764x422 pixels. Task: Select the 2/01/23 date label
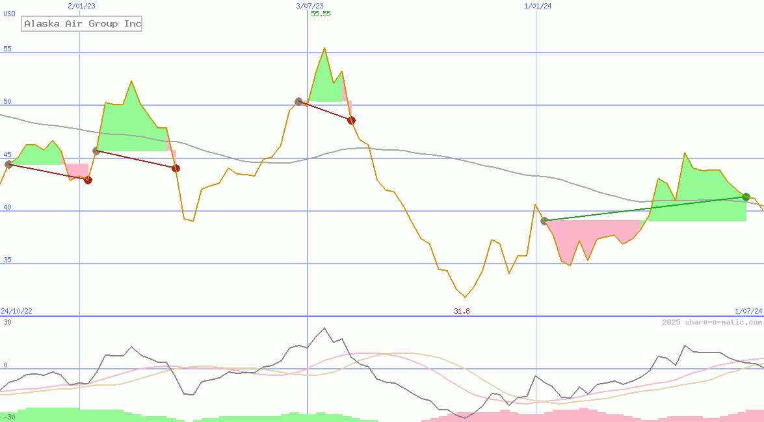click(81, 6)
